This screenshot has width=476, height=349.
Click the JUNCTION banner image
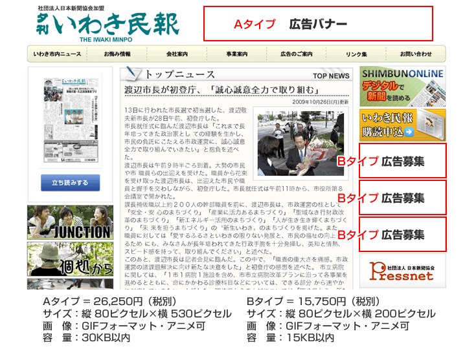[70, 223]
